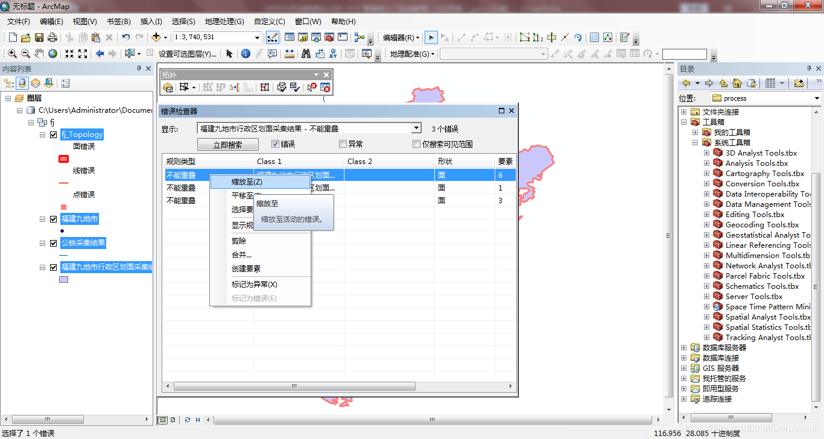The width and height of the screenshot is (824, 439).
Task: Click the 点错误 pink symbol swatch
Action: (63, 207)
